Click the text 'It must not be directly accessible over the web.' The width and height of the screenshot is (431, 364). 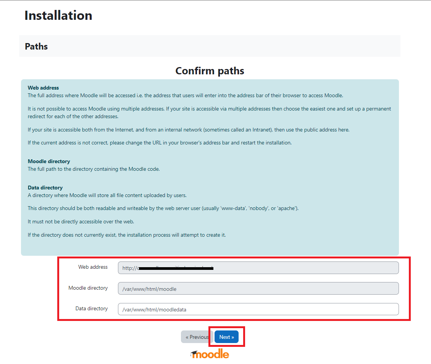coord(81,221)
